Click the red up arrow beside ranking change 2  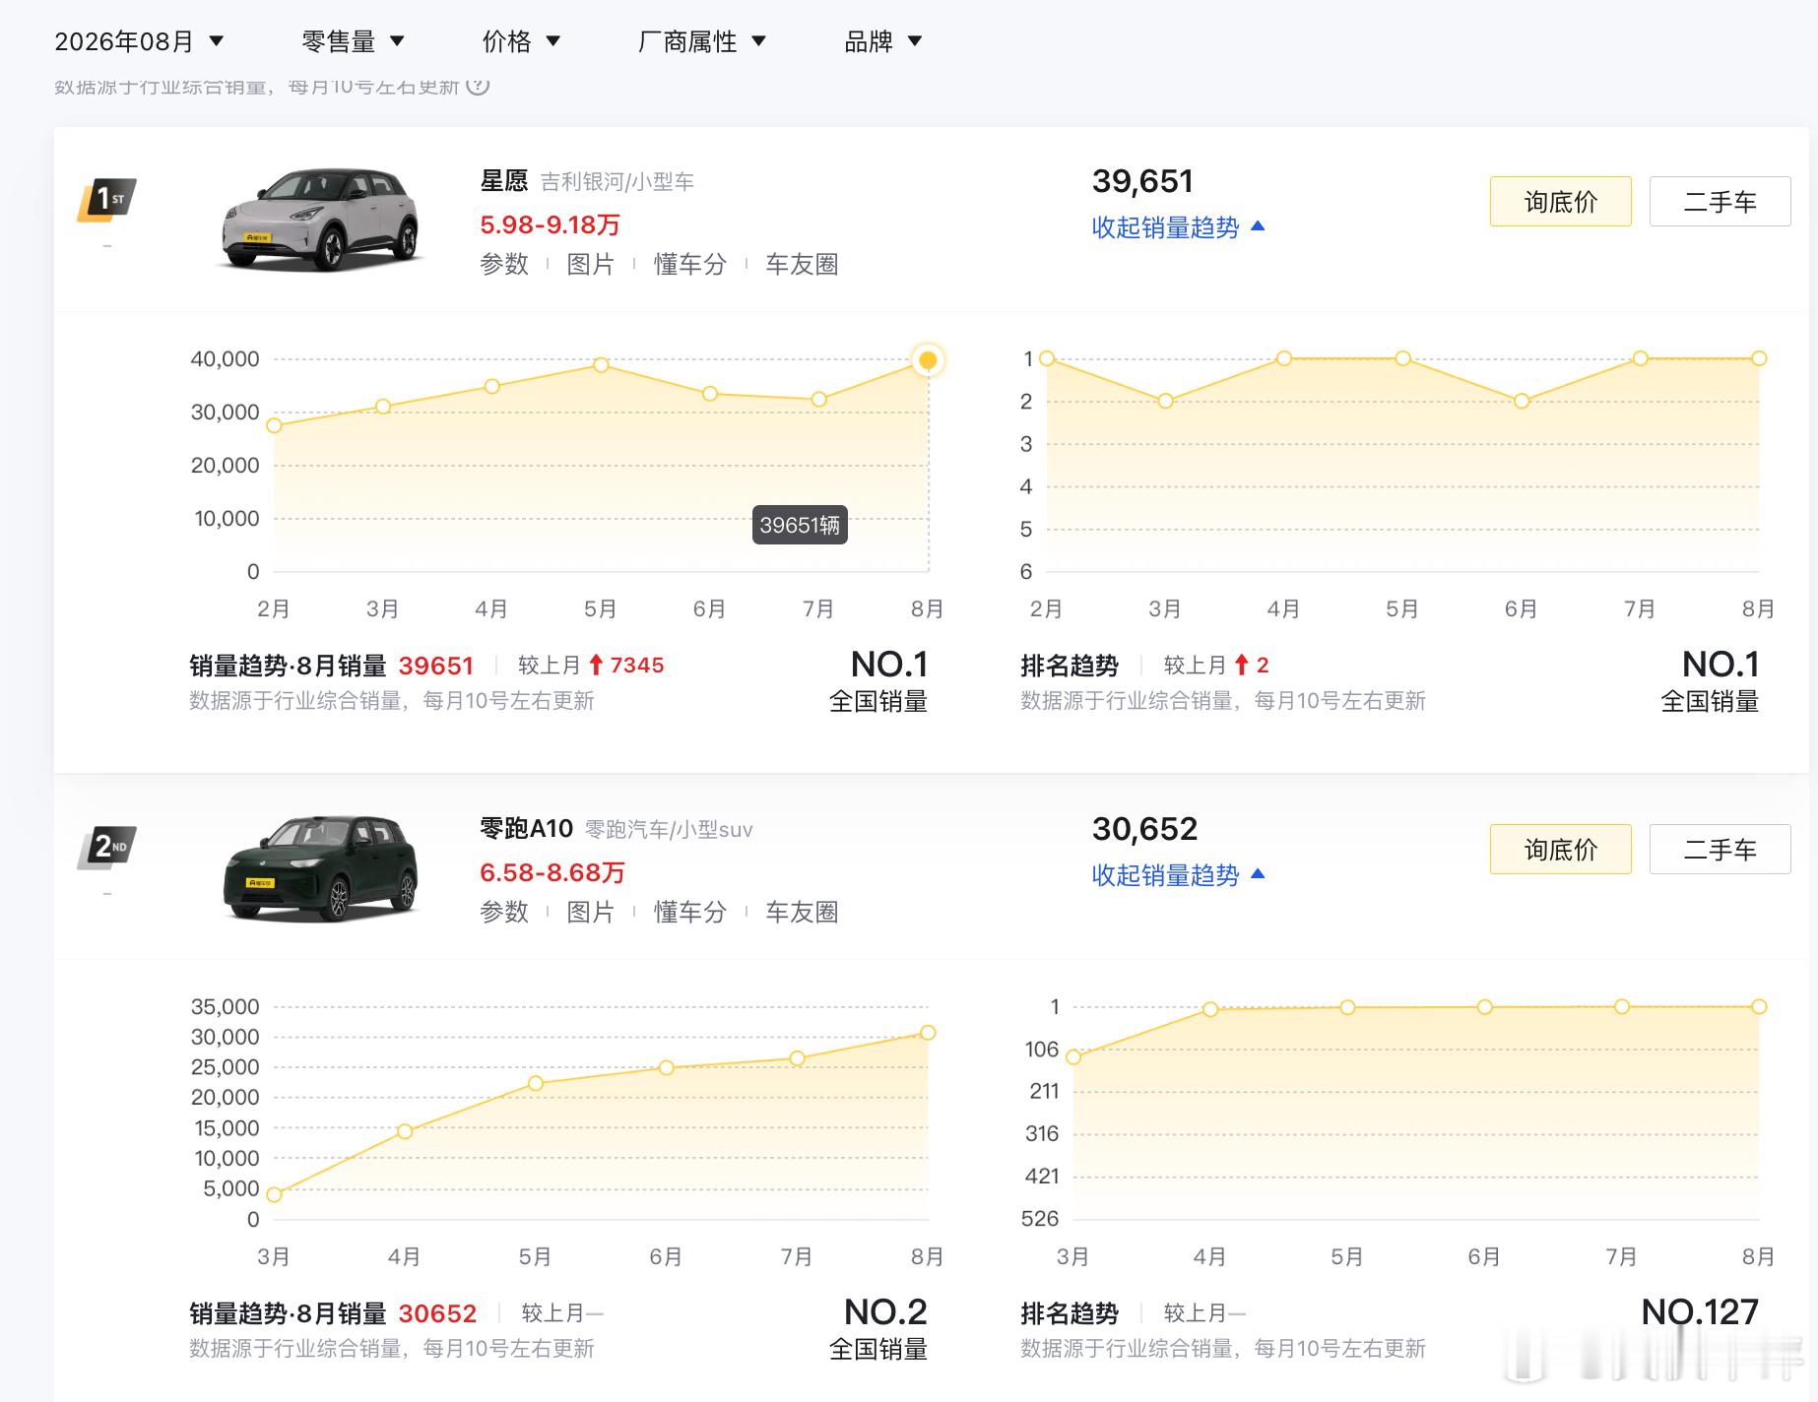pyautogui.click(x=1242, y=666)
